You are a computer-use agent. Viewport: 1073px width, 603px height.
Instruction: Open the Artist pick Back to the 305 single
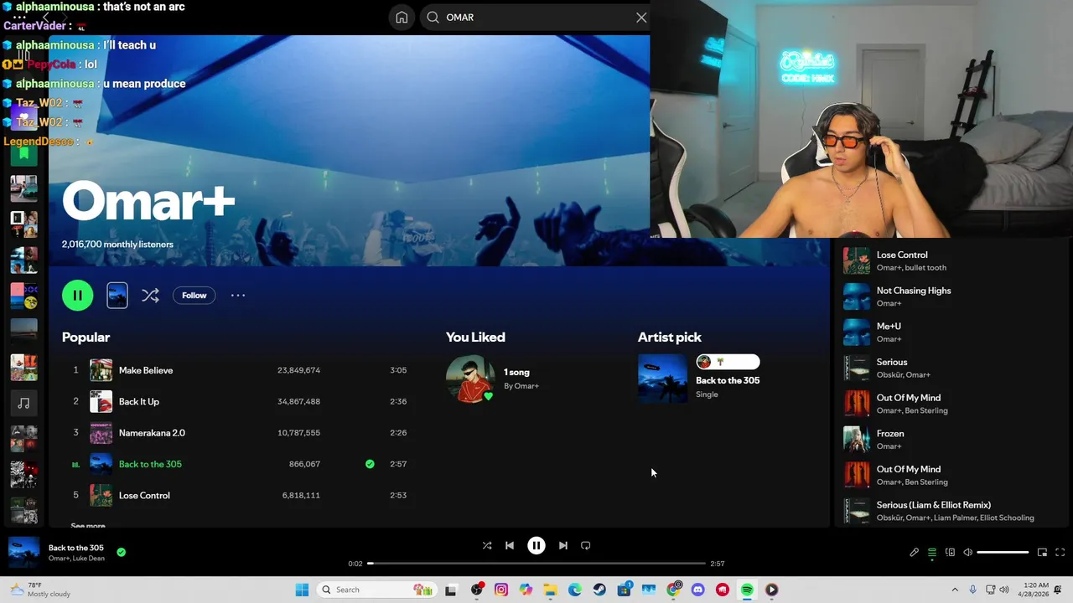click(x=727, y=380)
